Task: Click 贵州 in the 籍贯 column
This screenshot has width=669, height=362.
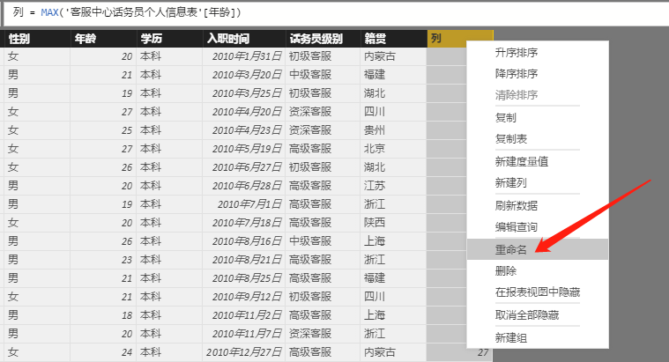Action: pos(375,130)
